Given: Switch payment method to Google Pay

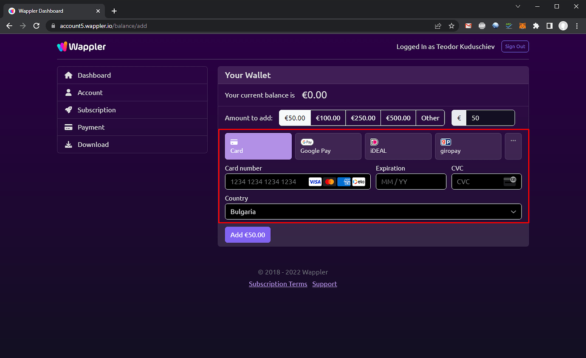Looking at the screenshot, I should [x=328, y=146].
